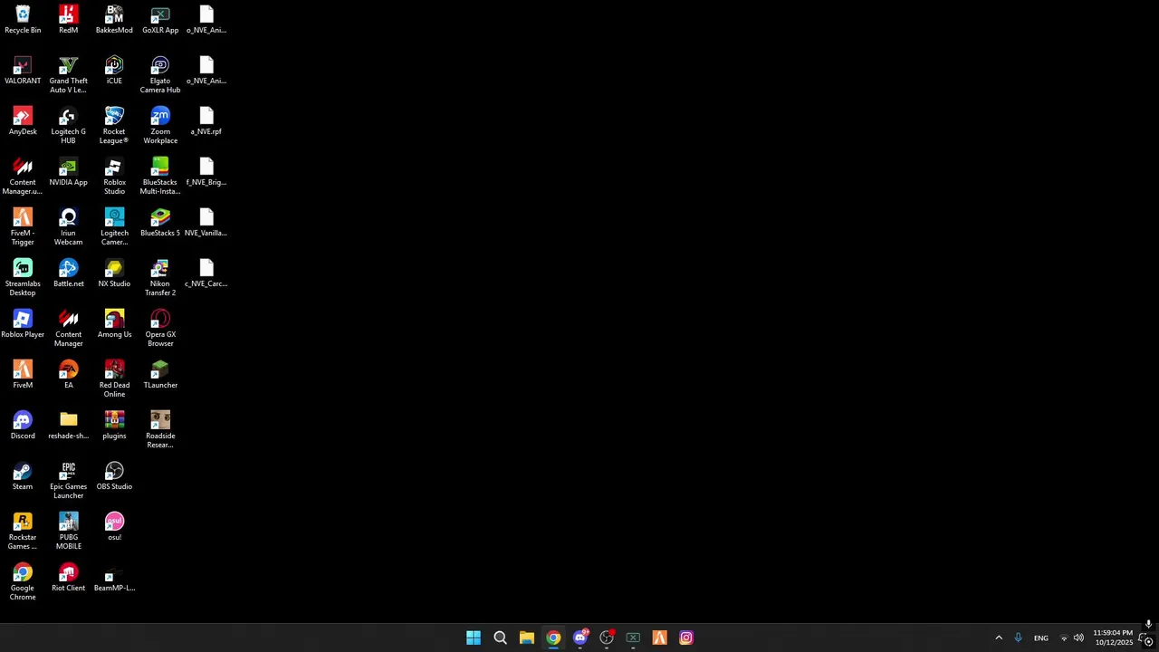This screenshot has width=1159, height=652.
Task: Open the clock and date panel
Action: coord(1113,638)
